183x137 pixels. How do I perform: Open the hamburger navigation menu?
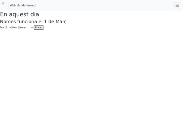tap(177, 5)
